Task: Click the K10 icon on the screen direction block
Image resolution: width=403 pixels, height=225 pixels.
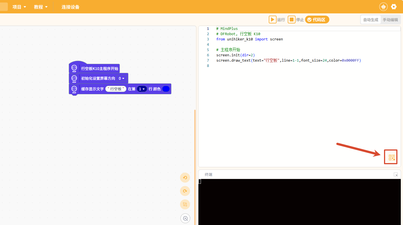Action: (x=74, y=79)
